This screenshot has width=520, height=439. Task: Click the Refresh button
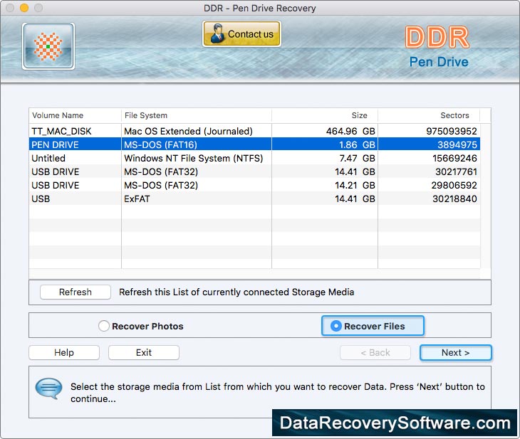pos(76,292)
